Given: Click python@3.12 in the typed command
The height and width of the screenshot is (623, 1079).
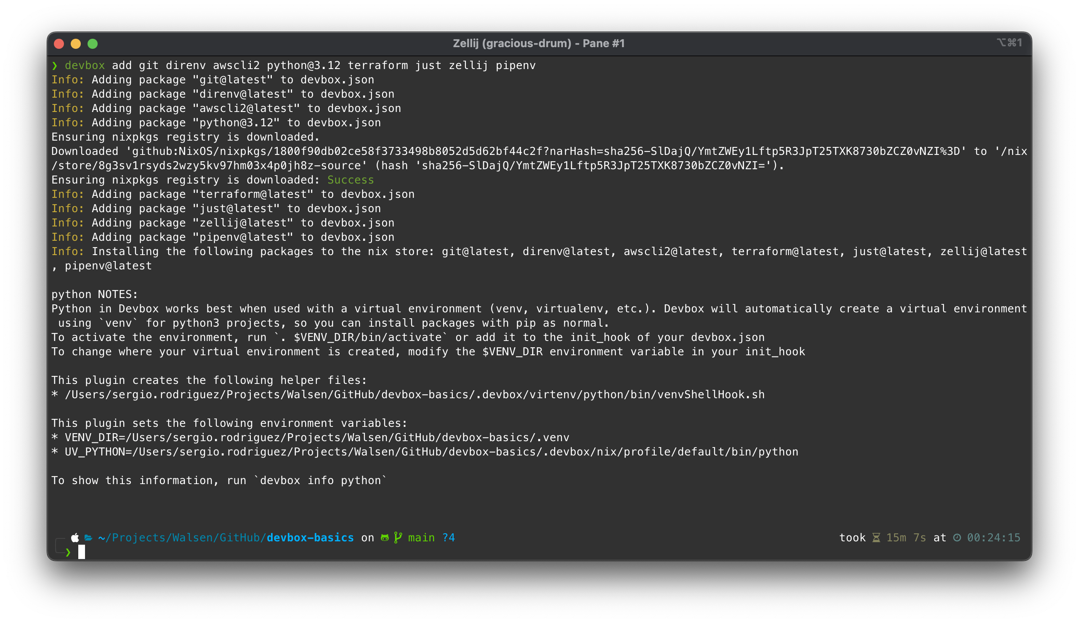Looking at the screenshot, I should [304, 66].
